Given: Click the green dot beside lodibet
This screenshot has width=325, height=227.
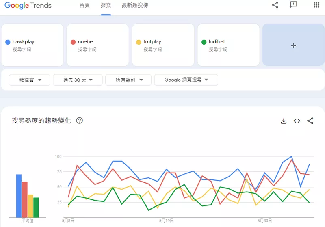Looking at the screenshot, I should coord(204,42).
